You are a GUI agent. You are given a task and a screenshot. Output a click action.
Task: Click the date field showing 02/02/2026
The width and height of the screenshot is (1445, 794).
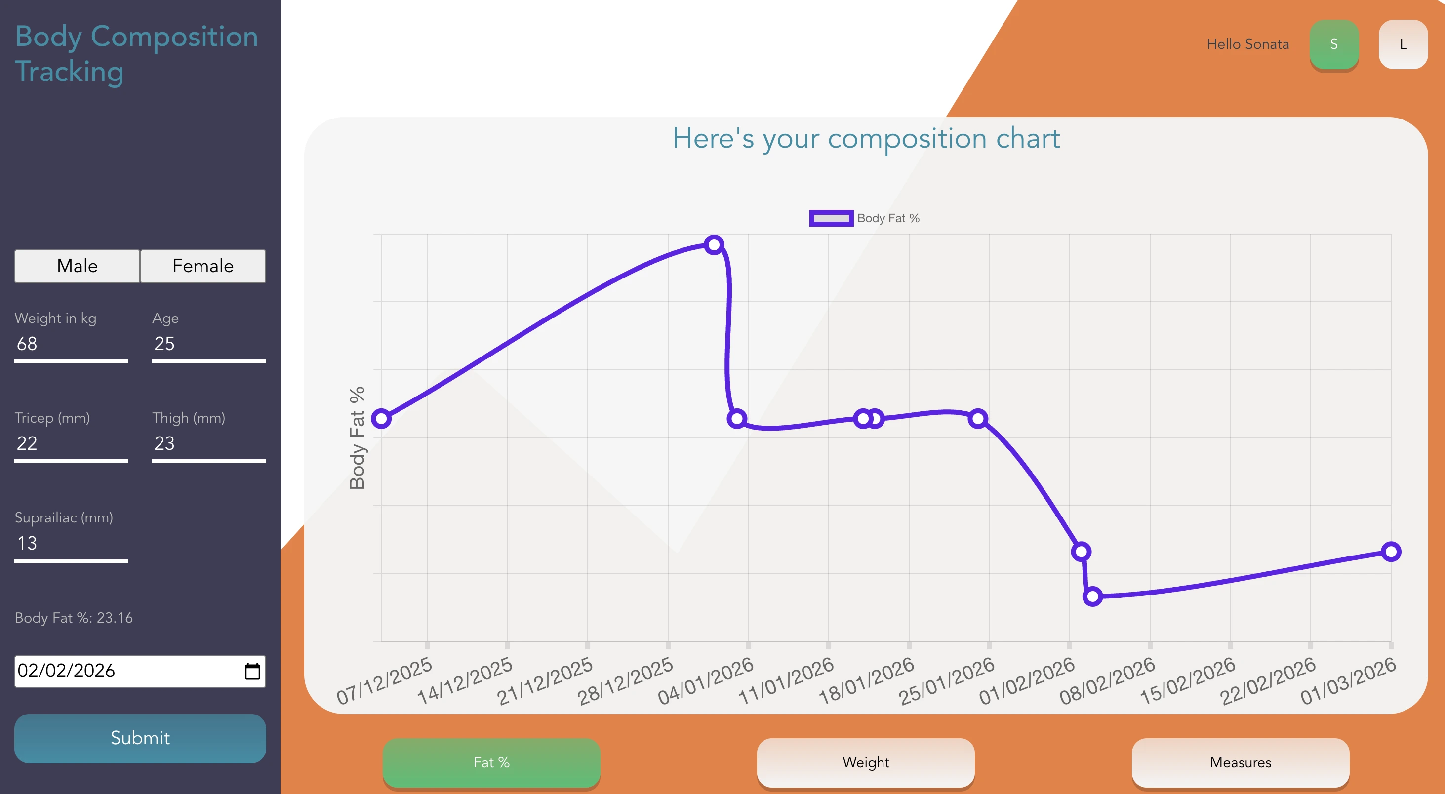[x=140, y=671]
